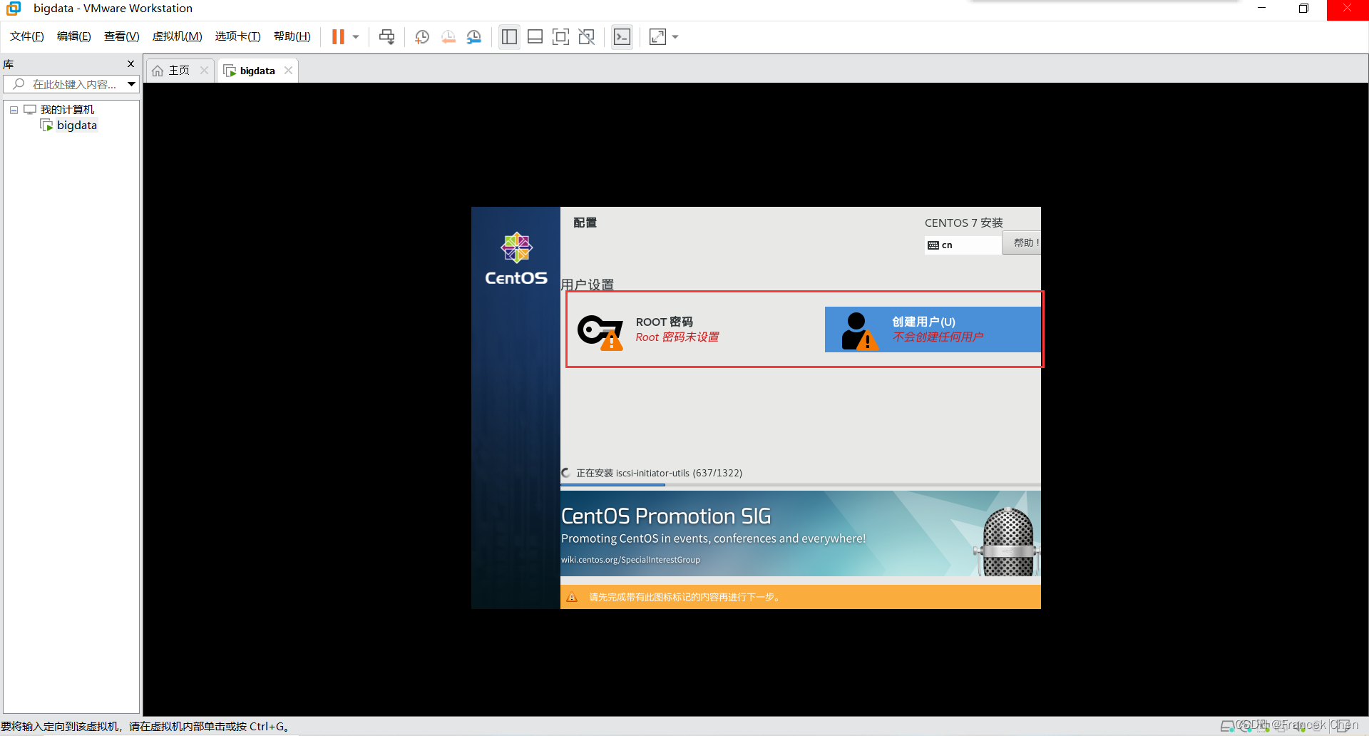This screenshot has width=1369, height=736.
Task: Send Ctrl+Alt+Del to the guest
Action: click(x=386, y=36)
